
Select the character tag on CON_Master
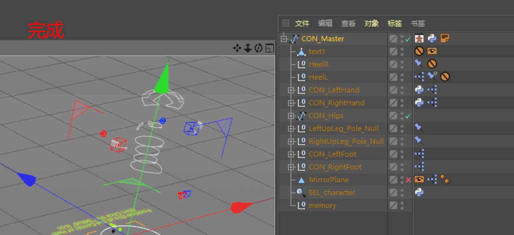[x=419, y=38]
